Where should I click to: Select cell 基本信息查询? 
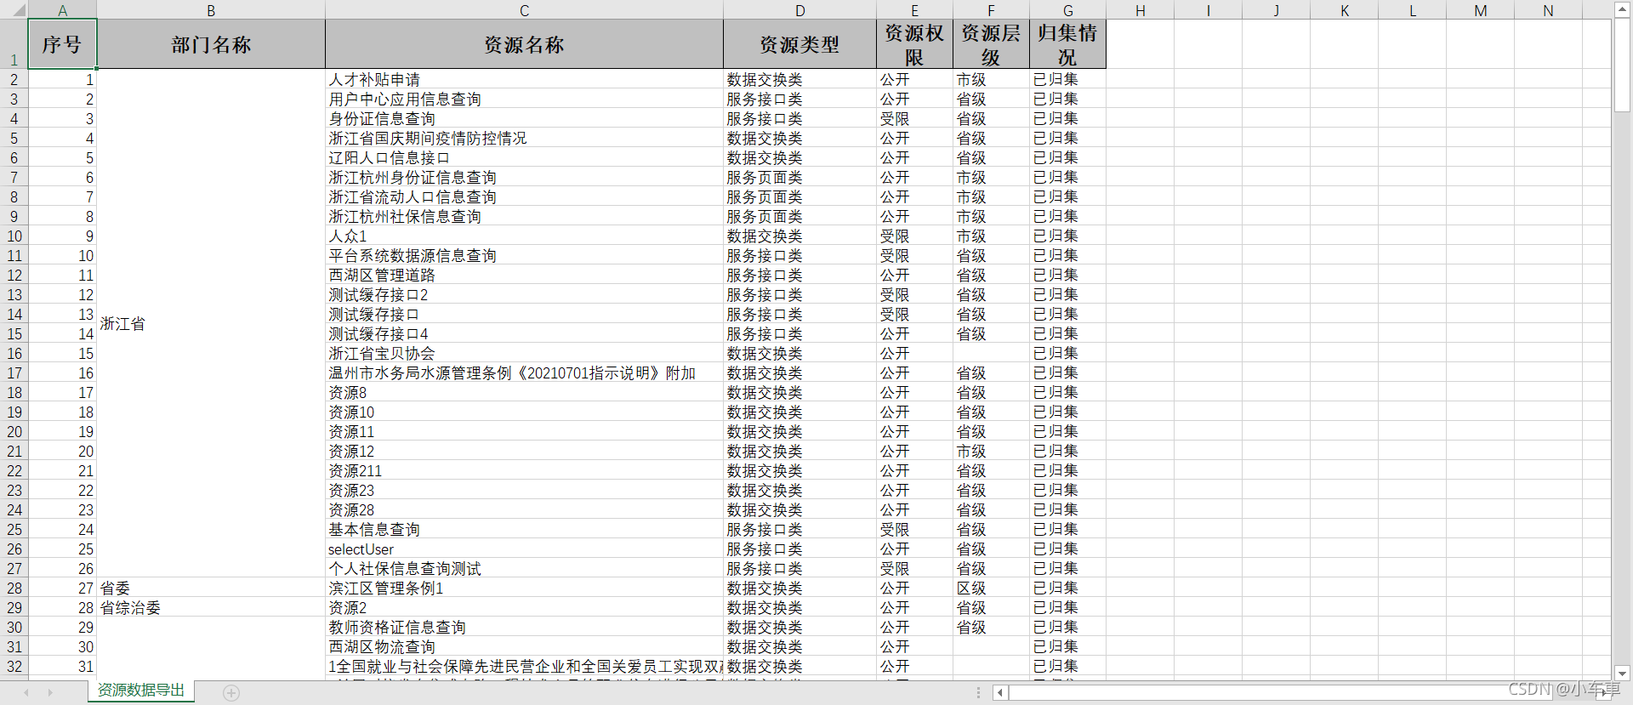pos(524,529)
